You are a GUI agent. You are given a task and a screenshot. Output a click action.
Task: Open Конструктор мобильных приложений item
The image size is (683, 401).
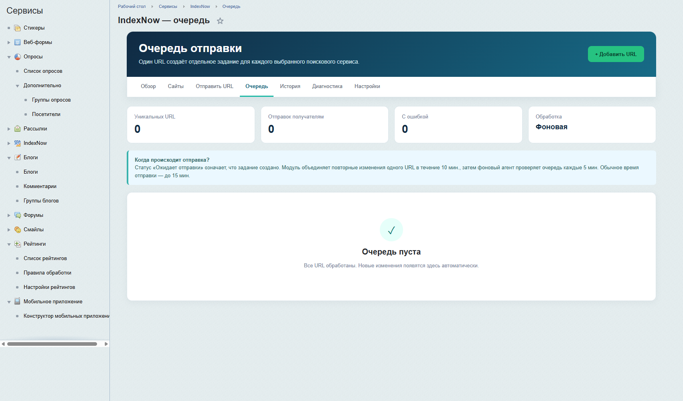[x=67, y=316]
